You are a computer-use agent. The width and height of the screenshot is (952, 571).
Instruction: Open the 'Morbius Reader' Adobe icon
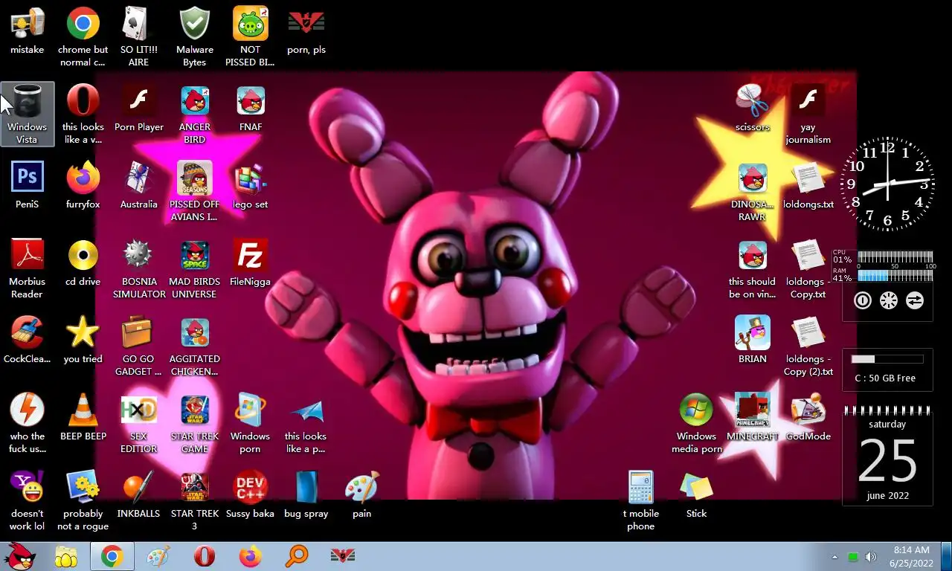coord(27,268)
